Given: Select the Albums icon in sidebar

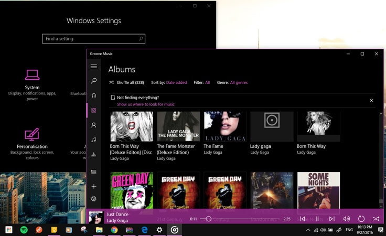Looking at the screenshot, I should pyautogui.click(x=93, y=110).
